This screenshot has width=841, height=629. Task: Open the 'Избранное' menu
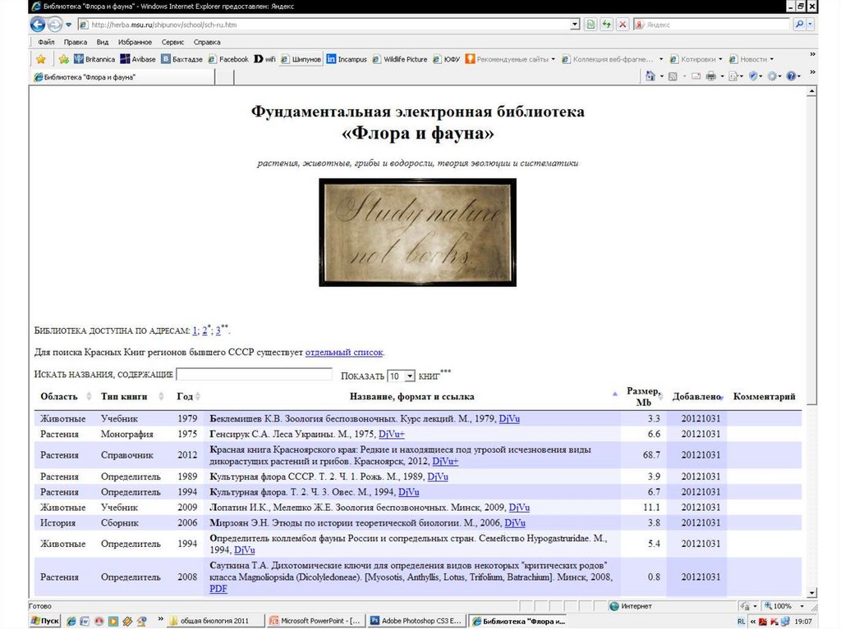click(135, 42)
